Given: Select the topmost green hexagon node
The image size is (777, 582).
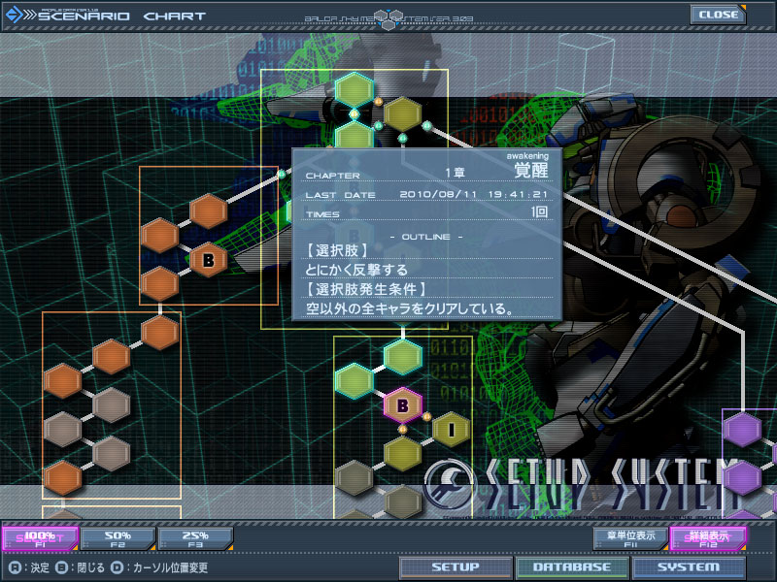Looking at the screenshot, I should coord(354,90).
